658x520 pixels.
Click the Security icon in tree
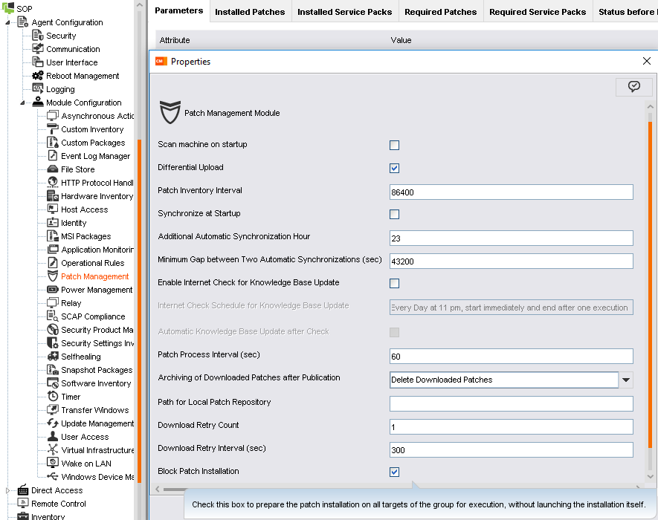[38, 36]
